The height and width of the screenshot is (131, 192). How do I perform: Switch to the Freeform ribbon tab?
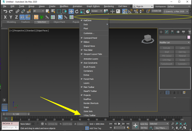[25, 22]
